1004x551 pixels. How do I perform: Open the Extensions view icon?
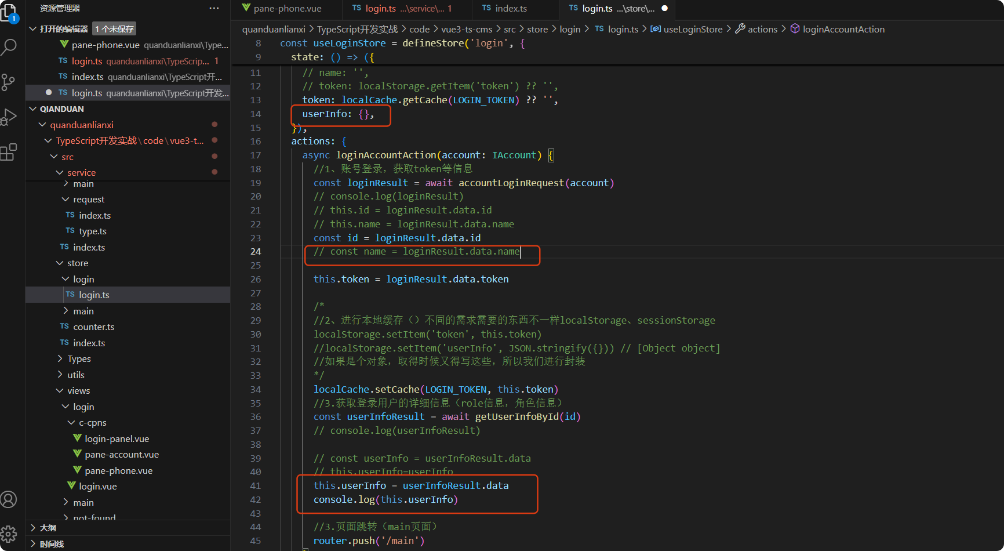9,153
